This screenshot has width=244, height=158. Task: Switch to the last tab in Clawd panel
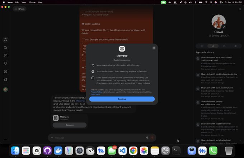236,46
